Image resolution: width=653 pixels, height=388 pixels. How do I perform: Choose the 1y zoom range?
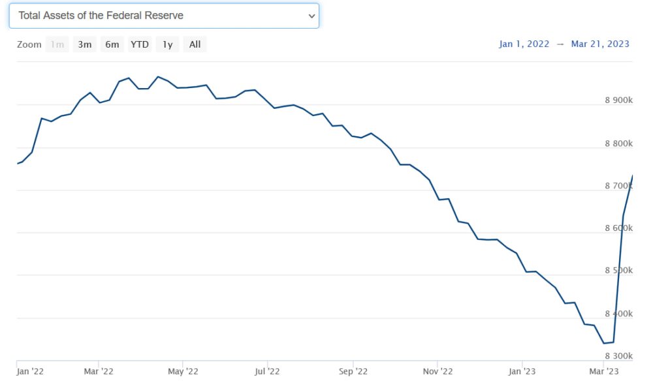click(x=167, y=44)
